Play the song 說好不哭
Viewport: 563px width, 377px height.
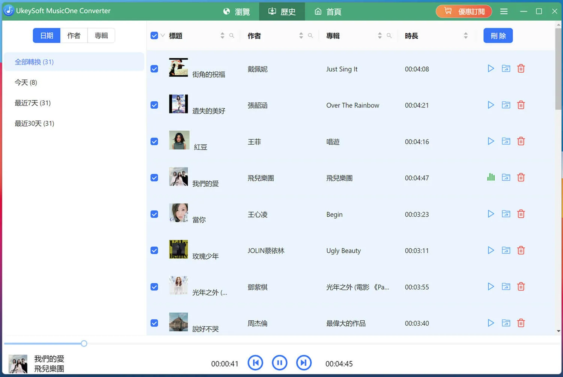tap(491, 323)
